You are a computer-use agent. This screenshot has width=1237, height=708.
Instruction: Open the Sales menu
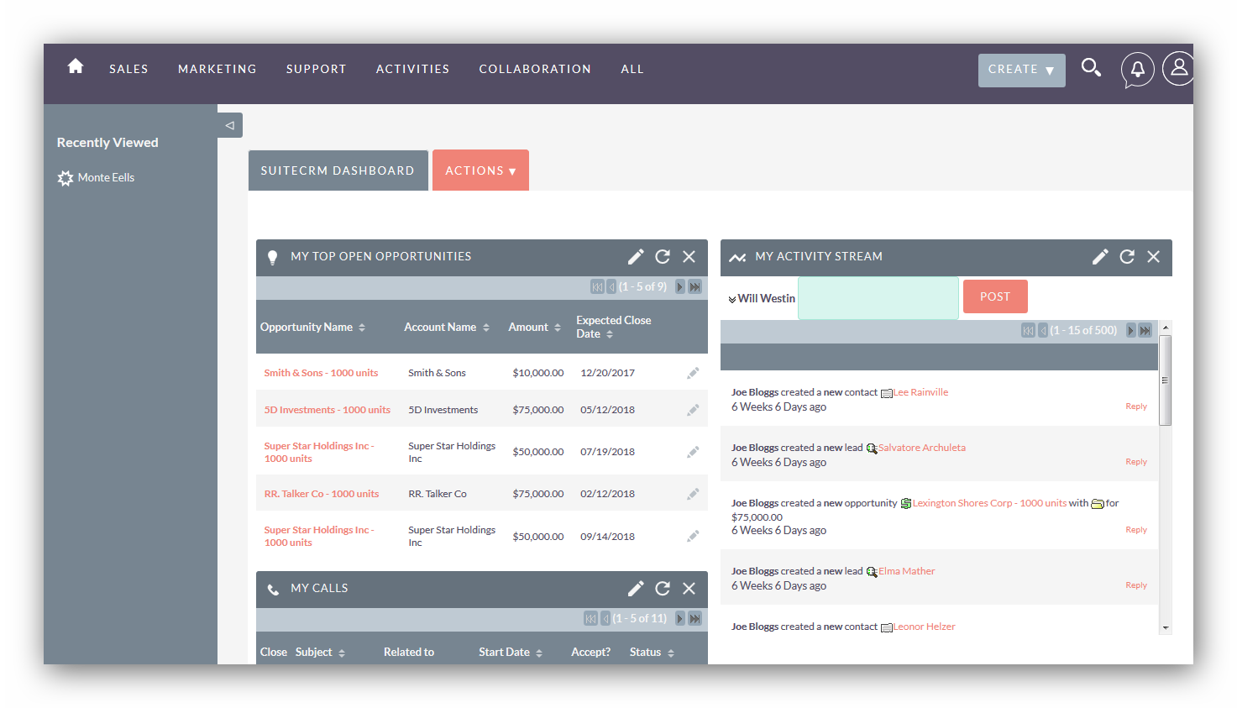pos(128,69)
